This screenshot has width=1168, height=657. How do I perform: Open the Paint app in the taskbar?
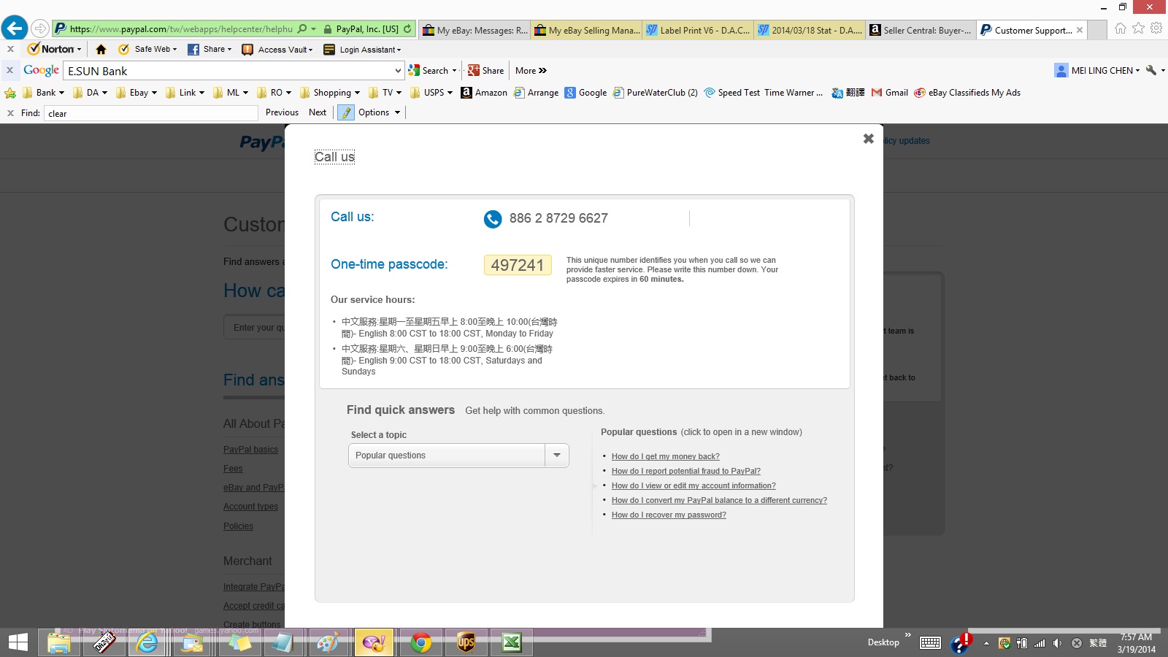(x=327, y=642)
